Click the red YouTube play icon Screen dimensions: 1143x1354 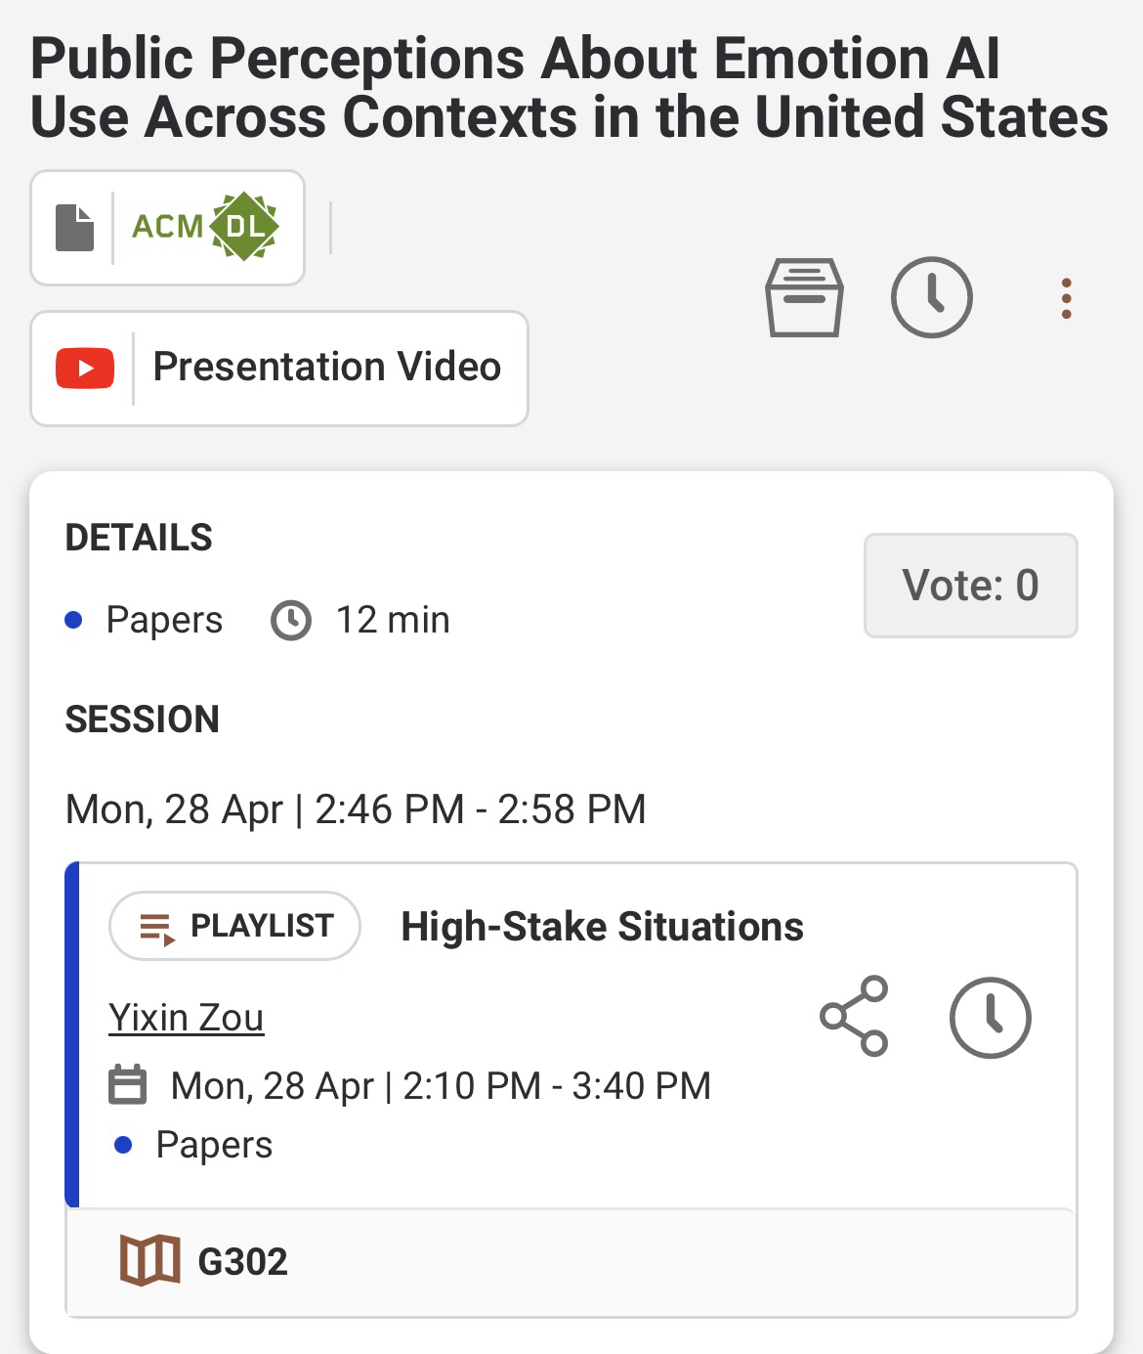[85, 369]
